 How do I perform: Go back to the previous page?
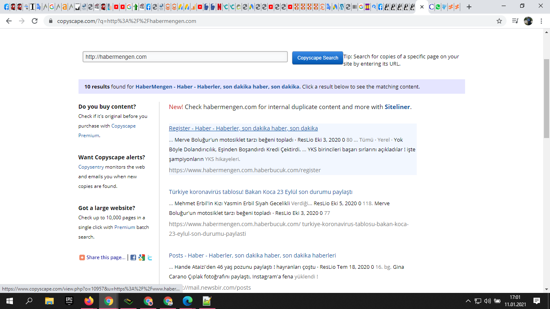9,21
